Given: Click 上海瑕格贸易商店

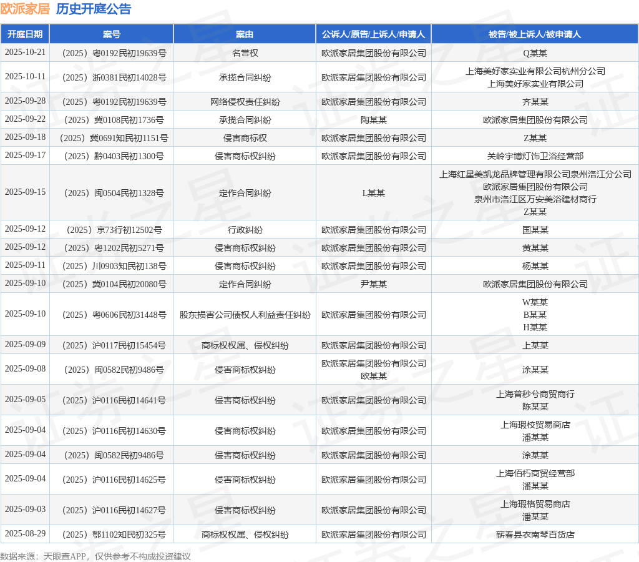Looking at the screenshot, I should 535,504.
